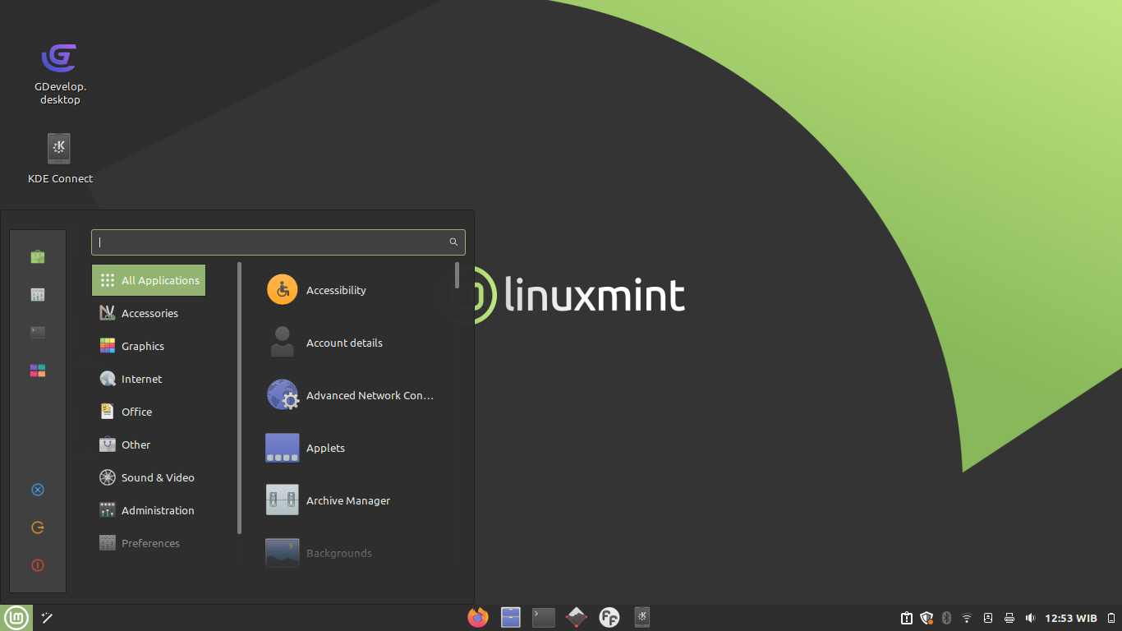Image resolution: width=1122 pixels, height=631 pixels.
Task: Launch Archive Manager
Action: [x=355, y=500]
